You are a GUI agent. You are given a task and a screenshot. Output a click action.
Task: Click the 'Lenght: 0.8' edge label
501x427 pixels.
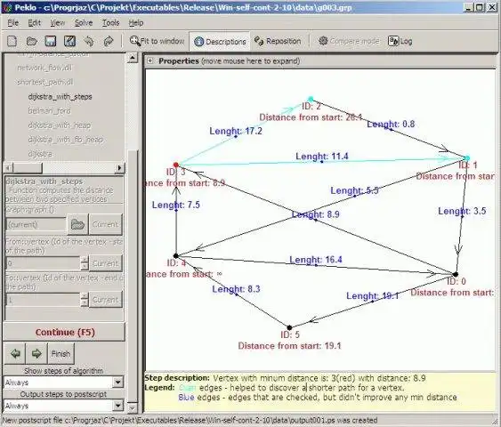pos(391,124)
